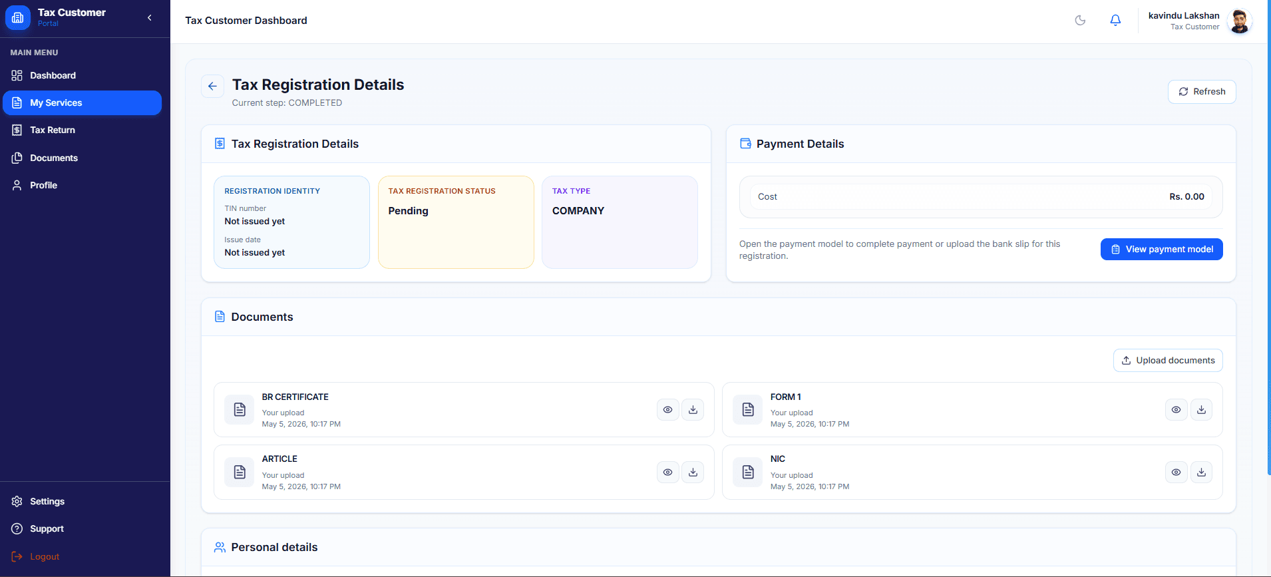This screenshot has width=1271, height=577.
Task: Click the Documents copy icon in sidebar
Action: (x=17, y=158)
